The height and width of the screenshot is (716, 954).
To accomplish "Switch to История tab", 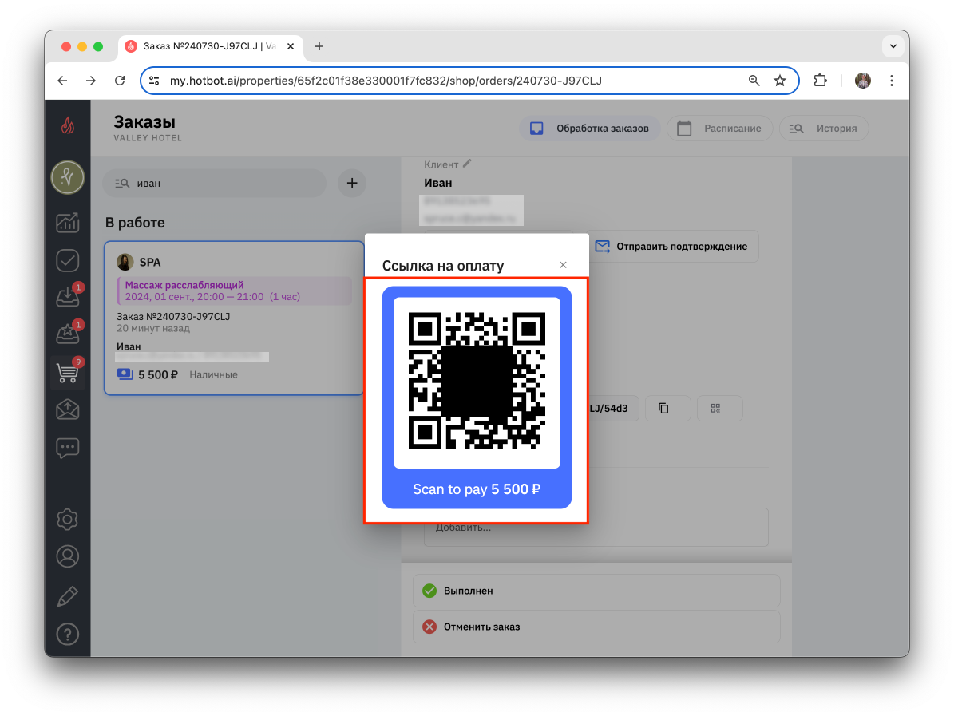I will (x=823, y=129).
